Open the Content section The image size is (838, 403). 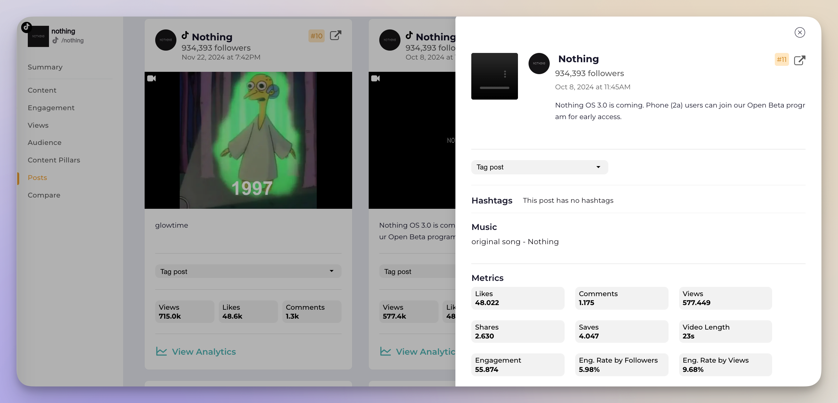[42, 90]
